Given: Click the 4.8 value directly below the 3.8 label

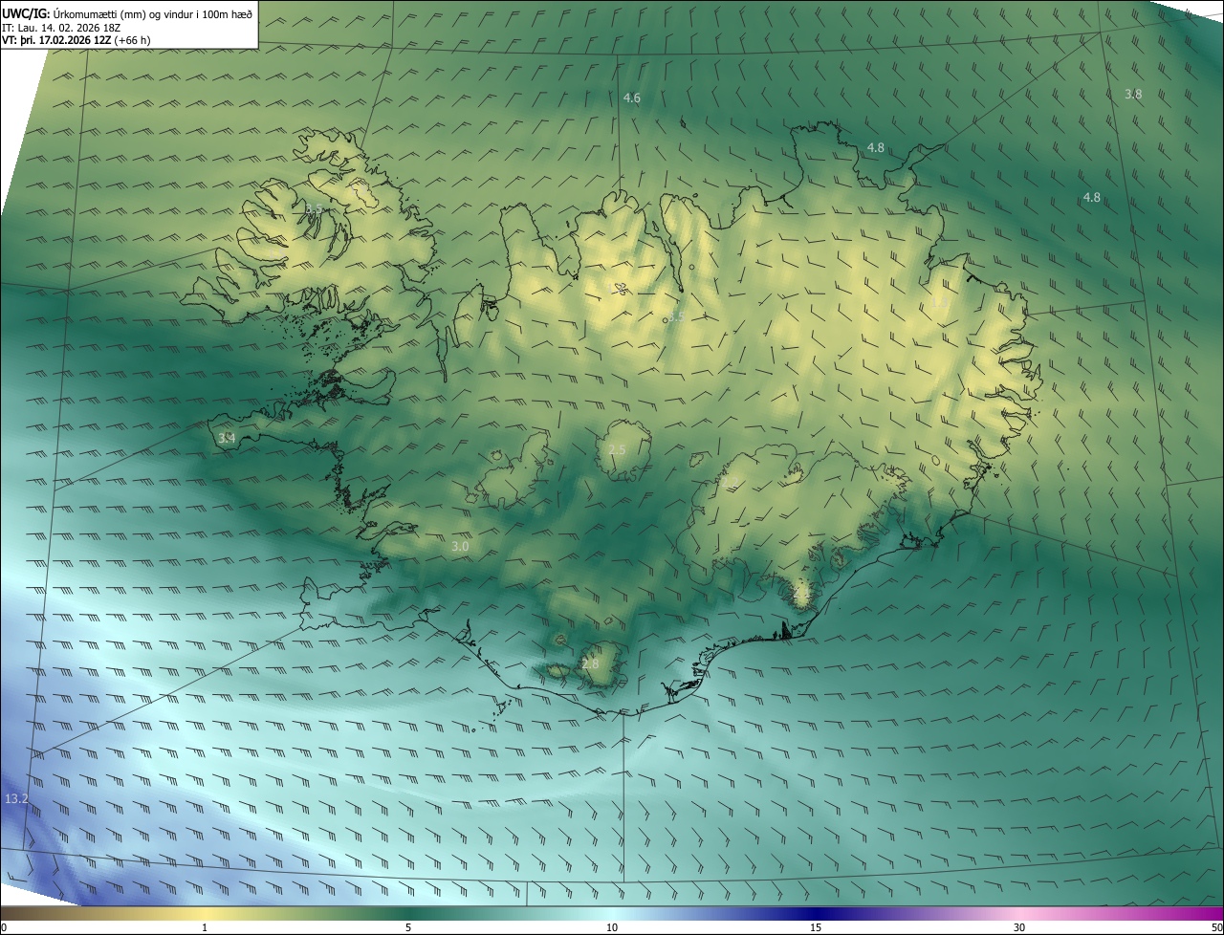Looking at the screenshot, I should click(1091, 197).
